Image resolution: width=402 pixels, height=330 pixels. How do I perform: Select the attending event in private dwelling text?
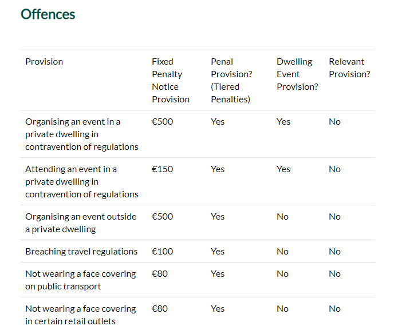(x=82, y=181)
